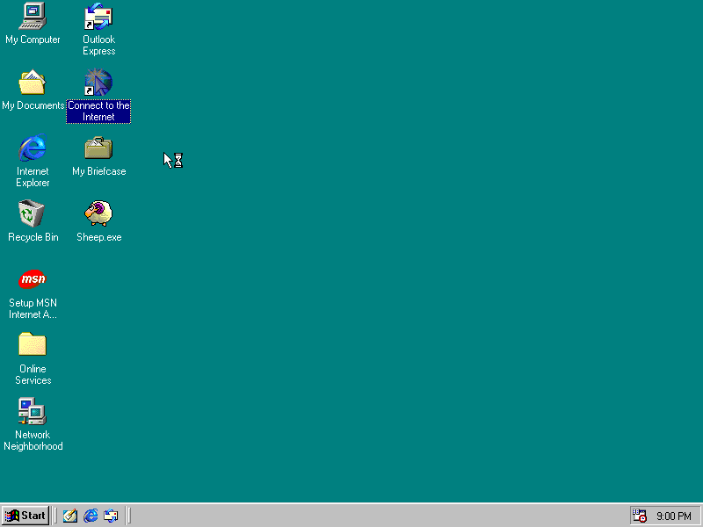Click the empty taskbar area
Image resolution: width=703 pixels, height=527 pixels.
[x=351, y=516]
